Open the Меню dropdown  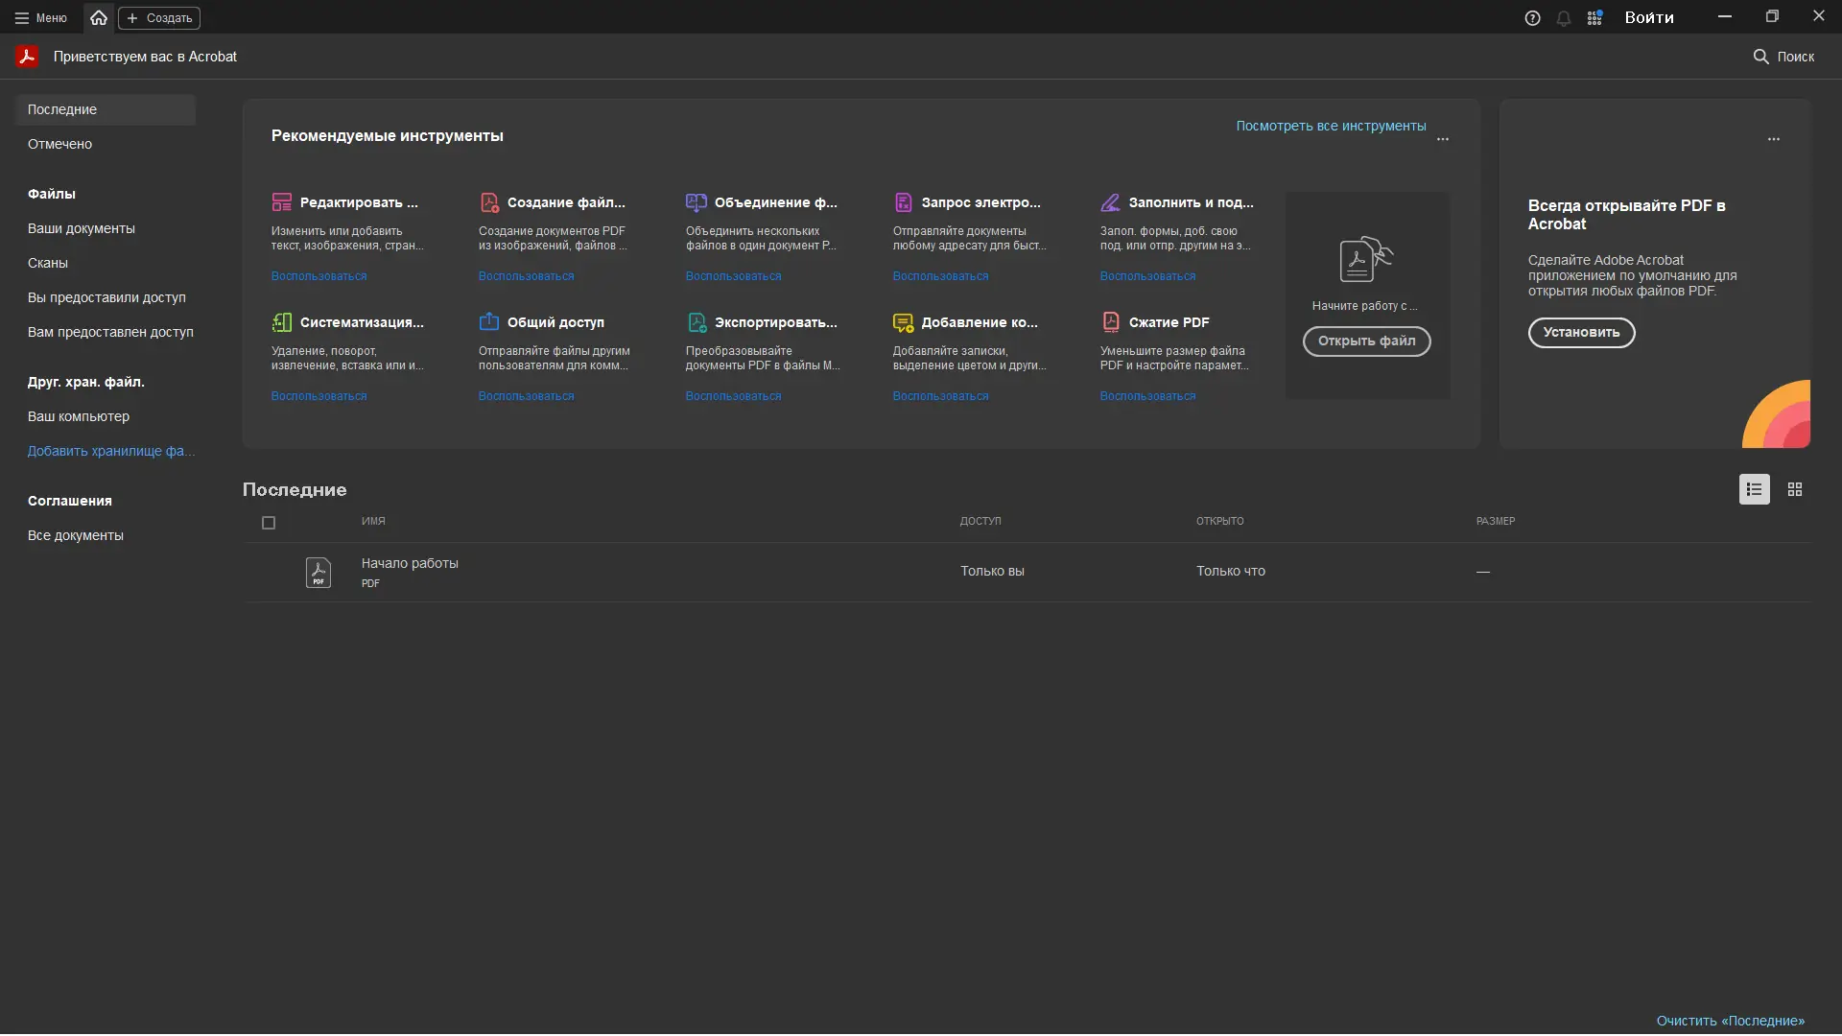(39, 17)
